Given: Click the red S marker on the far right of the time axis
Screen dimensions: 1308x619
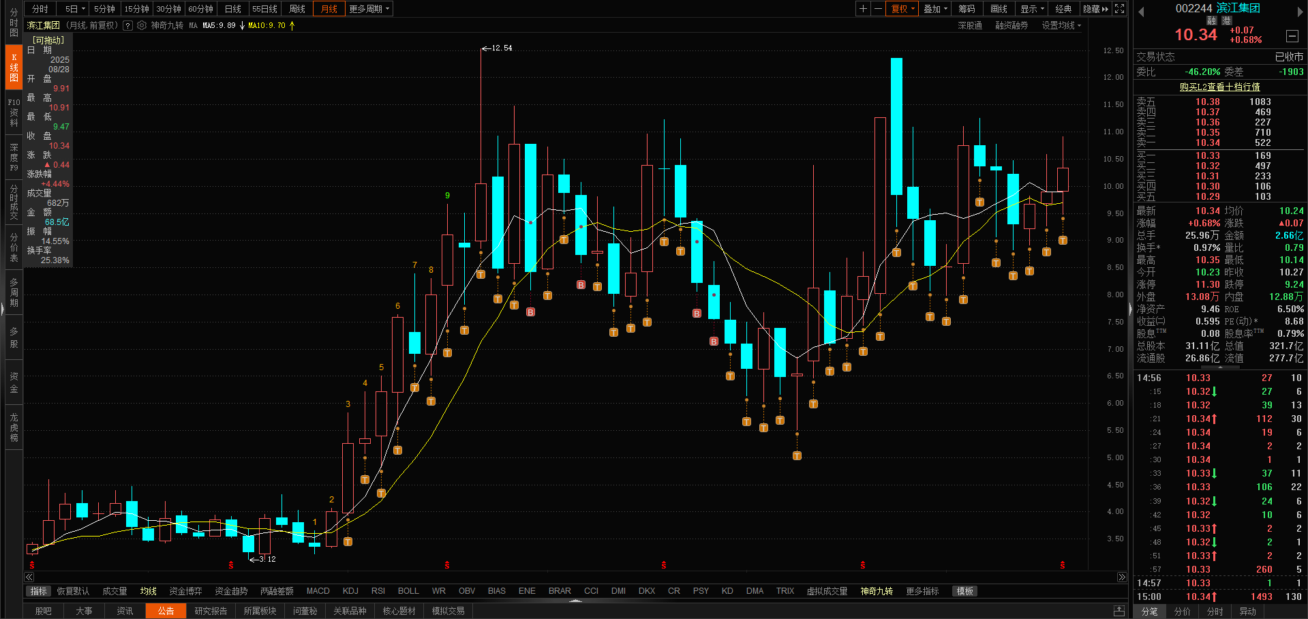Looking at the screenshot, I should point(1062,565).
